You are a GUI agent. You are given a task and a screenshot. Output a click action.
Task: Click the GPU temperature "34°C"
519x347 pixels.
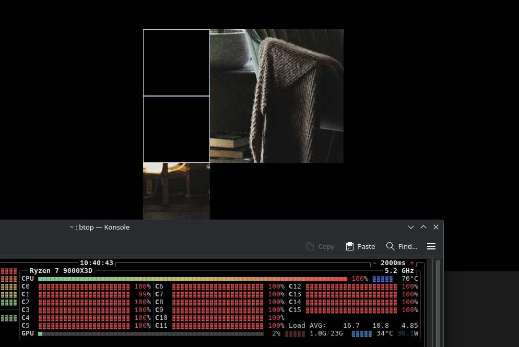385,333
